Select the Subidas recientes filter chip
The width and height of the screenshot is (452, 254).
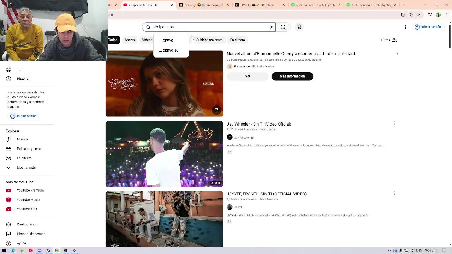pyautogui.click(x=209, y=40)
